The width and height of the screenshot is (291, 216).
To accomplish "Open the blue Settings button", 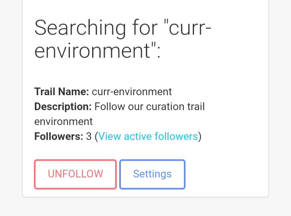I will tap(152, 174).
